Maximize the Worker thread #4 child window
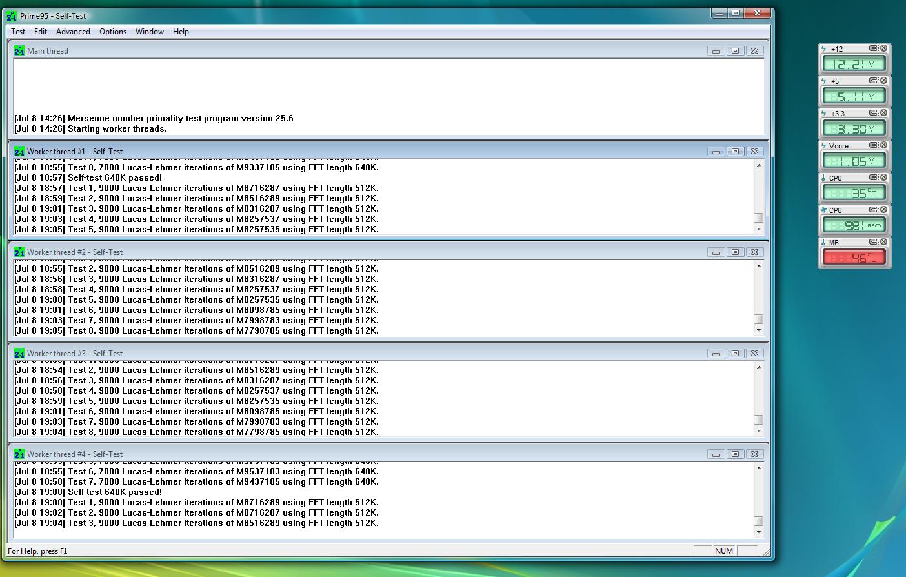 pos(735,454)
